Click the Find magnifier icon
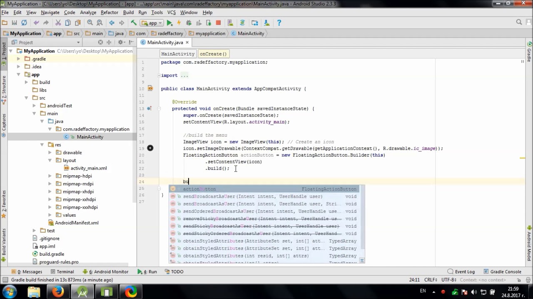 pos(90,23)
